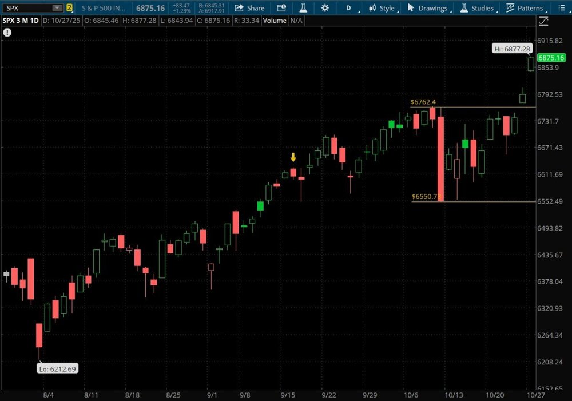
Task: Open the Drawings menu
Action: pyautogui.click(x=427, y=8)
